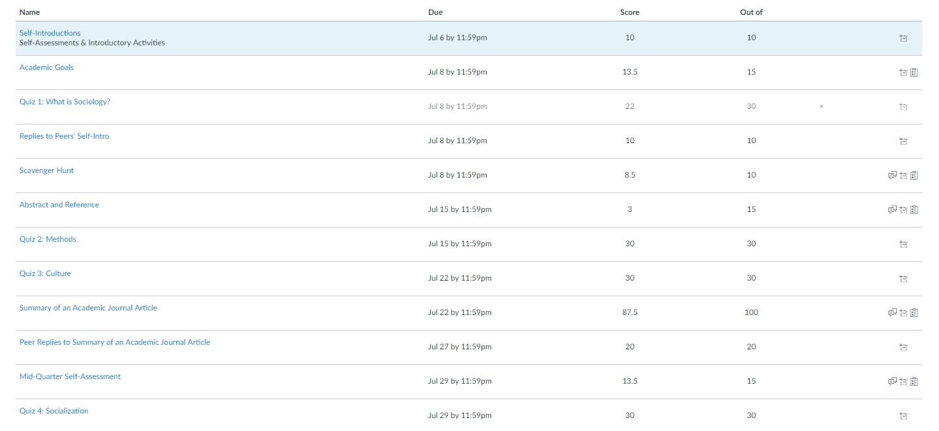The image size is (939, 431).
Task: Open comments for Abstract and Reference row
Action: (x=892, y=209)
